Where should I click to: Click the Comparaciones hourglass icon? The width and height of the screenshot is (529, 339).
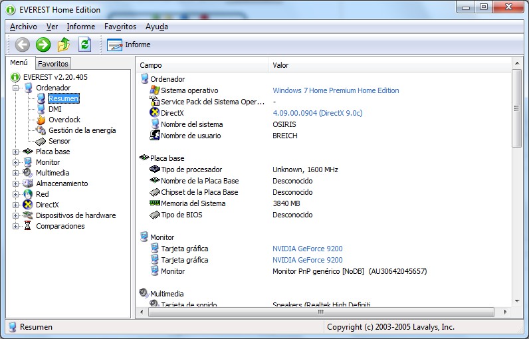[28, 226]
